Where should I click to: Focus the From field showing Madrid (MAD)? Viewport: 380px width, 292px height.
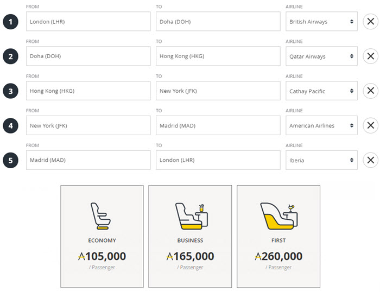88,160
